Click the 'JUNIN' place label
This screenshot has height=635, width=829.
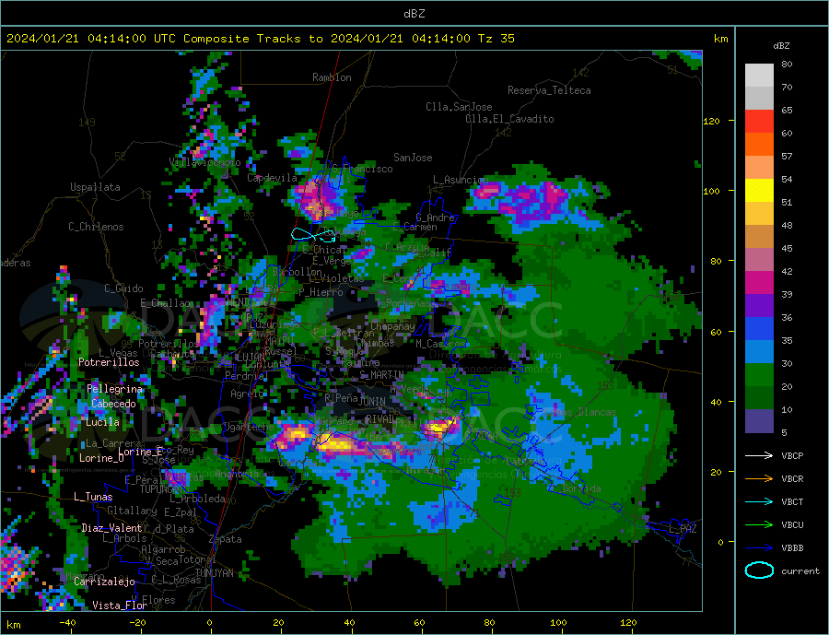tap(372, 402)
